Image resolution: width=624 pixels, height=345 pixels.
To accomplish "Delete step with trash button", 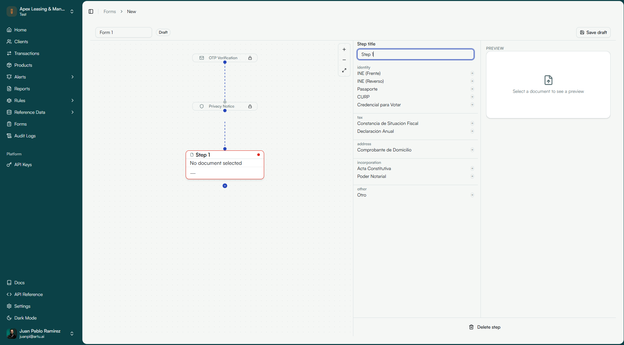I will (485, 327).
